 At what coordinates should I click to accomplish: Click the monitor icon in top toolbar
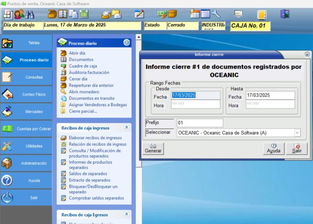pyautogui.click(x=238, y=14)
